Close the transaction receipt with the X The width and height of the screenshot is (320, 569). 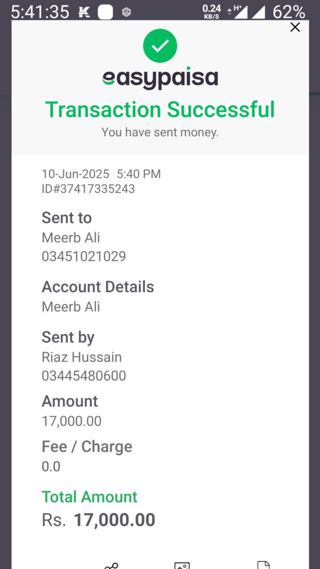click(296, 27)
